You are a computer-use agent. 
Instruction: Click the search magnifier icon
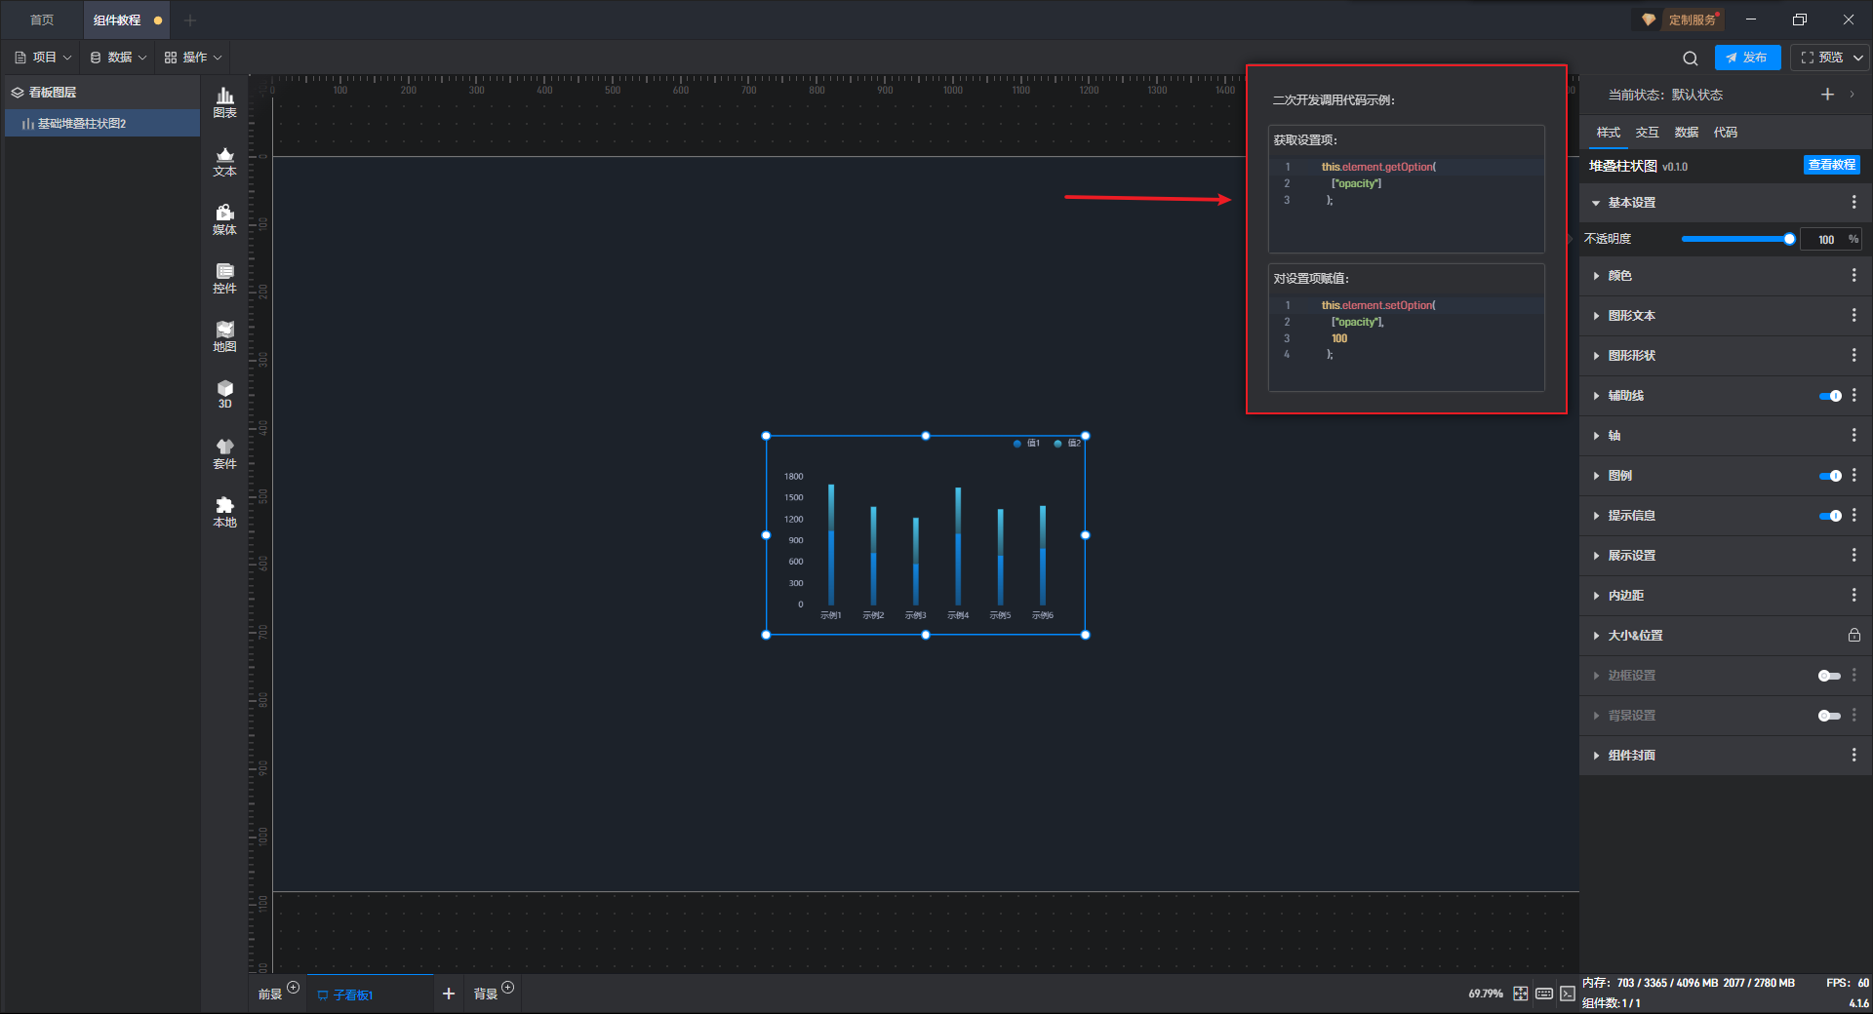pos(1691,58)
